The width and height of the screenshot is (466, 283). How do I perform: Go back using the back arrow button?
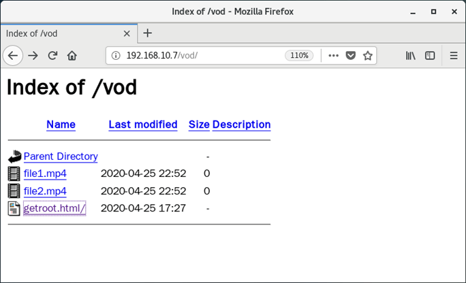point(13,56)
